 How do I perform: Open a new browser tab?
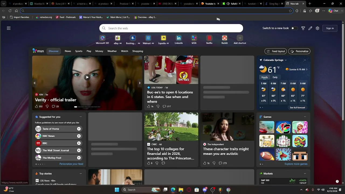tap(310, 4)
